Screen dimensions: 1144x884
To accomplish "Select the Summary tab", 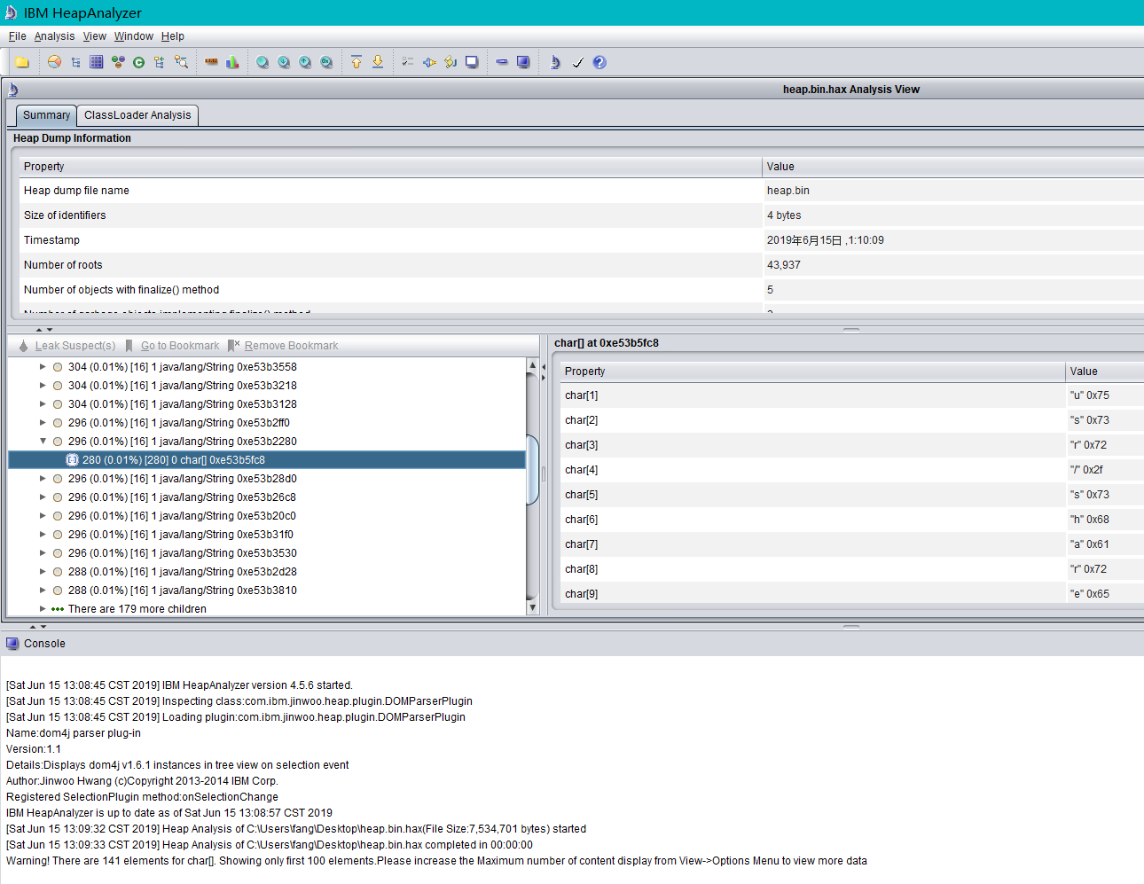I will coord(46,115).
